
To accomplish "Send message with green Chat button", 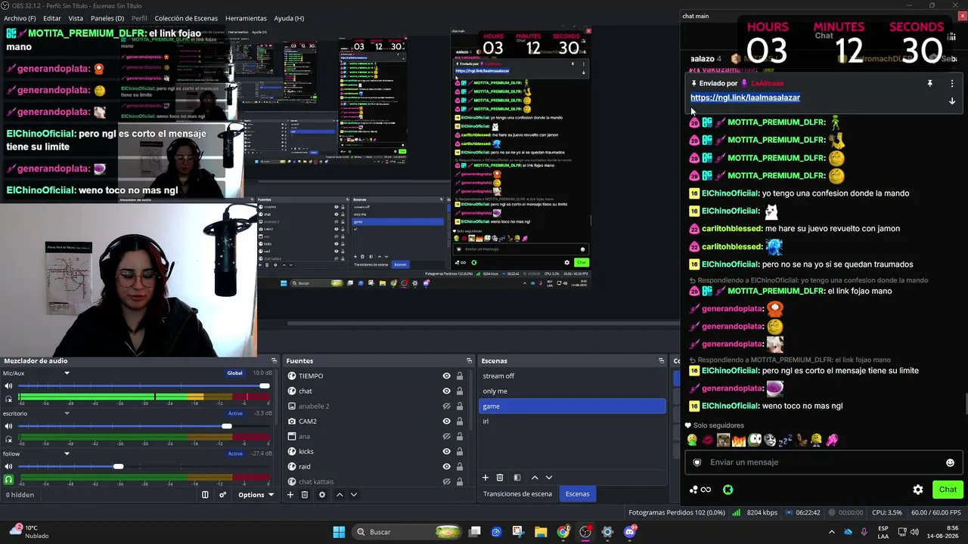I will coord(948,490).
